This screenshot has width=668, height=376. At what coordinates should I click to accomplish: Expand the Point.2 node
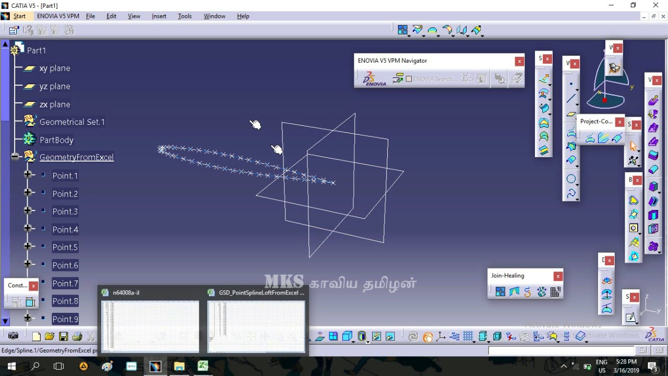pyautogui.click(x=28, y=193)
